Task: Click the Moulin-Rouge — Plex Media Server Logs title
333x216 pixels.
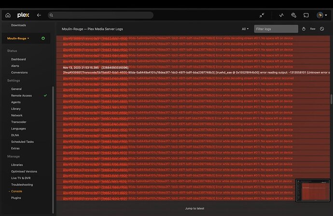Action: [92, 29]
